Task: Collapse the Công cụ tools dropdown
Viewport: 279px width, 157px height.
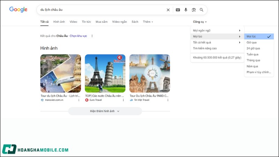Action: point(200,22)
